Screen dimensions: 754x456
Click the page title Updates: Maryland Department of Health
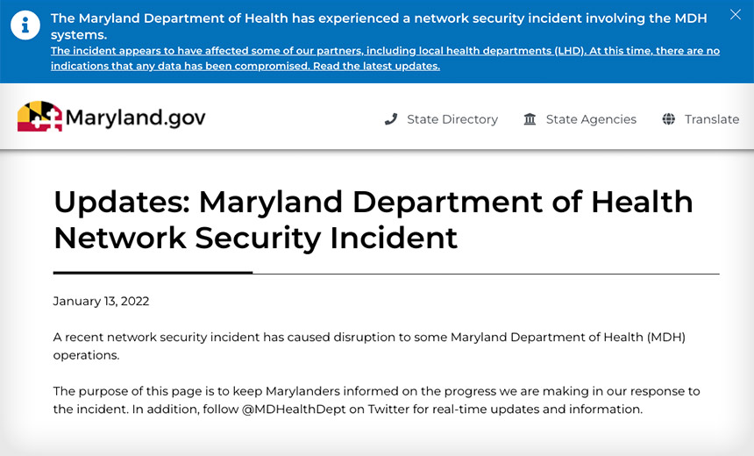(373, 202)
